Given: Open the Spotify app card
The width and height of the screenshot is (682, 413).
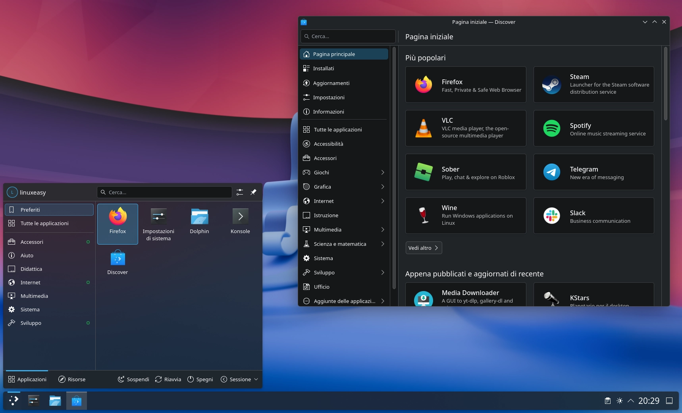Looking at the screenshot, I should (x=594, y=128).
